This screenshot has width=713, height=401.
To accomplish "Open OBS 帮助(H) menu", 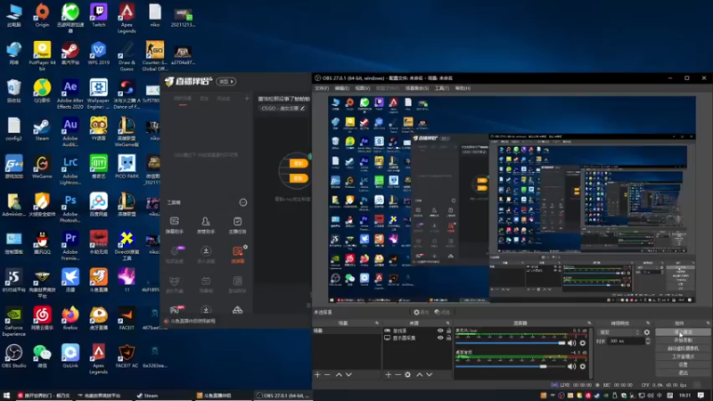I will pyautogui.click(x=463, y=88).
